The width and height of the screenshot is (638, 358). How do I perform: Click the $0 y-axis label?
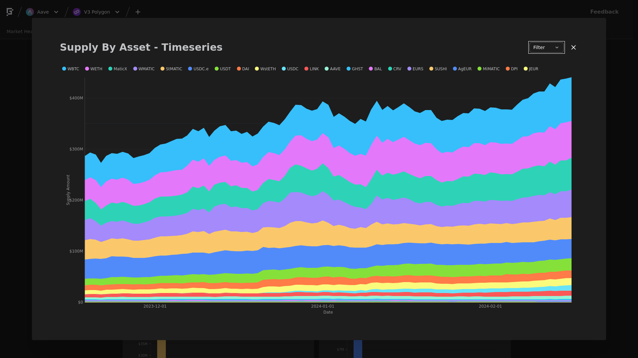point(80,302)
